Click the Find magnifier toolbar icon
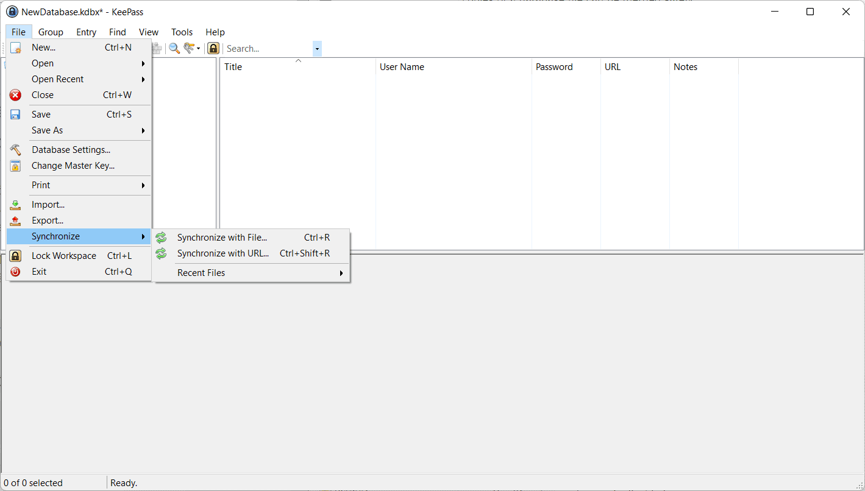Screen dimensions: 865x491 174,48
